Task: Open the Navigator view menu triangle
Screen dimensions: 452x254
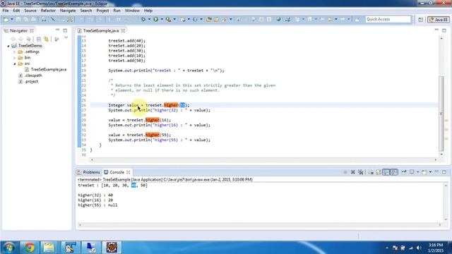Action: [x=66, y=38]
